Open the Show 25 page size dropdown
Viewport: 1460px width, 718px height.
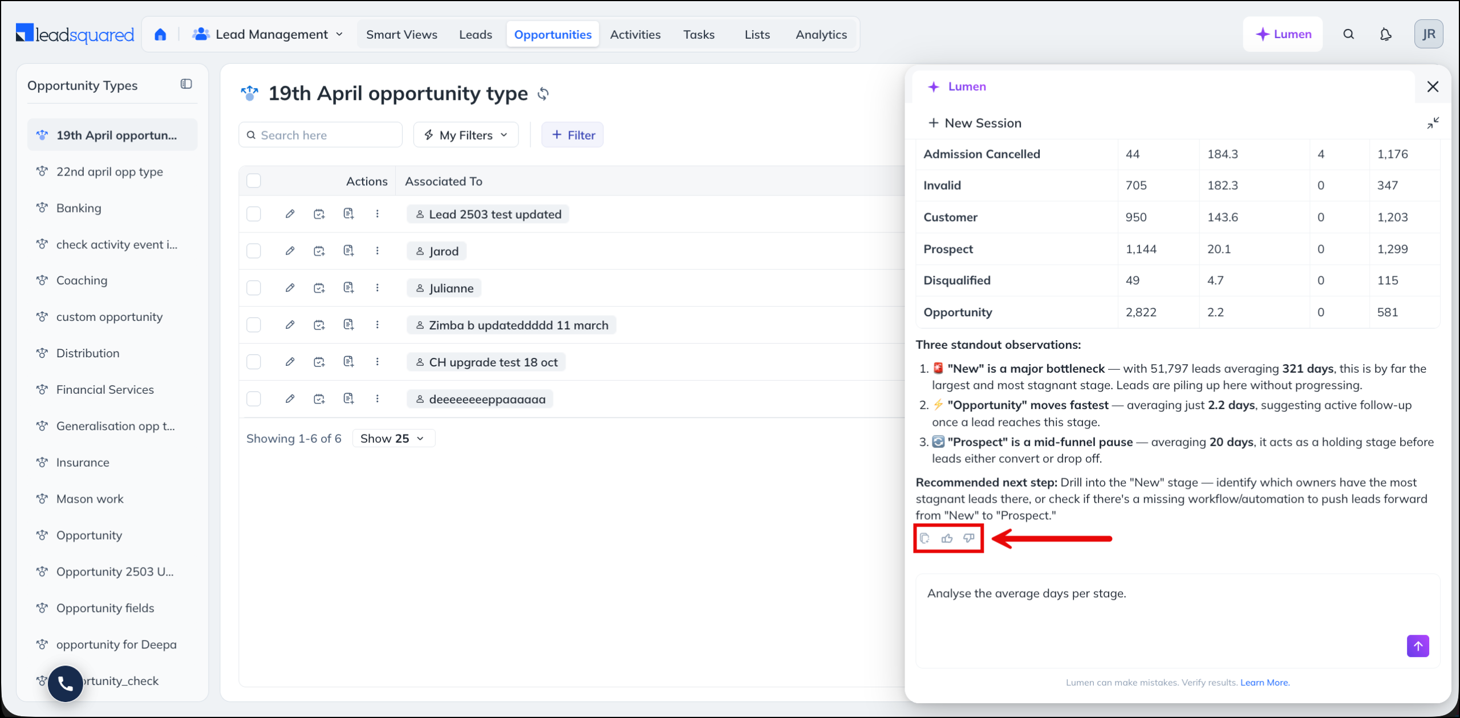pyautogui.click(x=394, y=438)
